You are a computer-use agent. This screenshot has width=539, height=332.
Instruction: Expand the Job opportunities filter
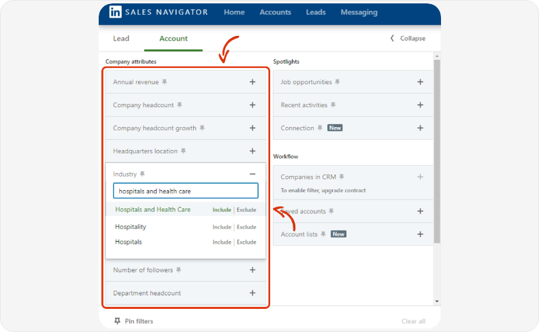coord(420,81)
